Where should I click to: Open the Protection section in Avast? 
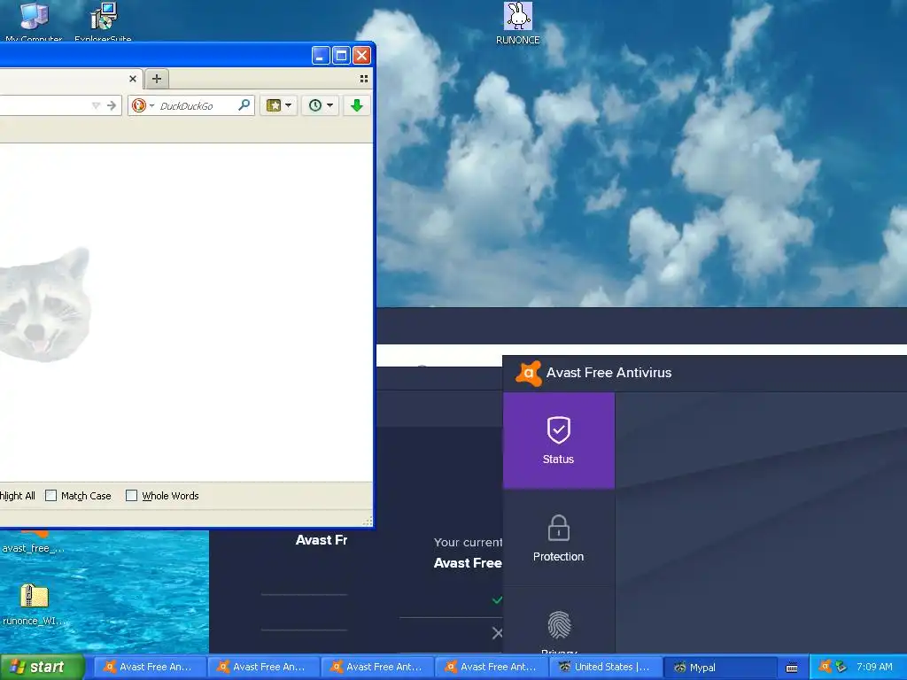[558, 538]
